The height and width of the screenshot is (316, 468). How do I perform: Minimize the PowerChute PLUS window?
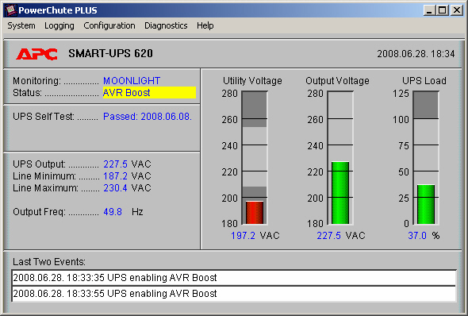(x=429, y=10)
